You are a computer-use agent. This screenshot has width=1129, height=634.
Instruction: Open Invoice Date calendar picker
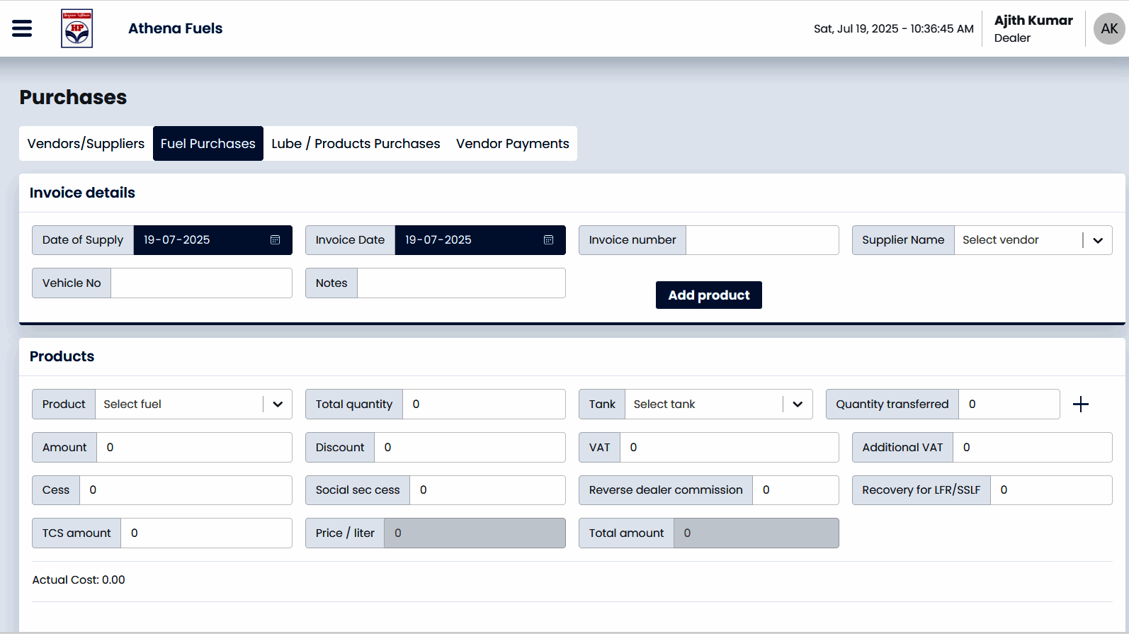pos(548,240)
